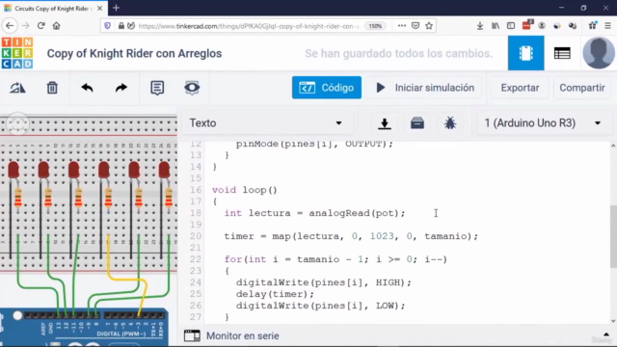Image resolution: width=617 pixels, height=347 pixels.
Task: Close the Circuits Copy of Knight Rider tab
Action: 100,8
